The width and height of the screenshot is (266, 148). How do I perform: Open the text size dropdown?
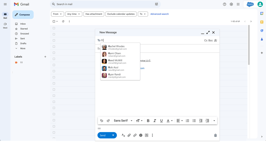tap(139, 121)
